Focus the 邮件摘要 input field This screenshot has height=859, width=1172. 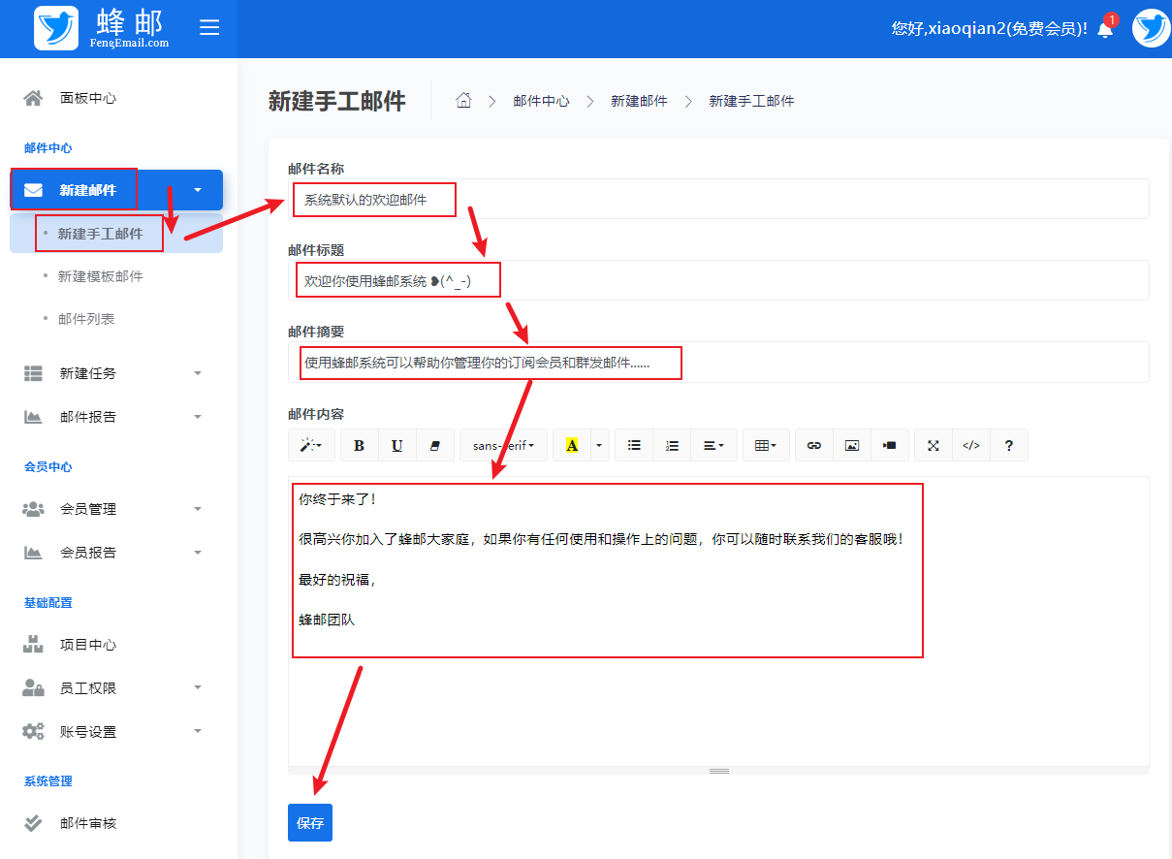(718, 362)
